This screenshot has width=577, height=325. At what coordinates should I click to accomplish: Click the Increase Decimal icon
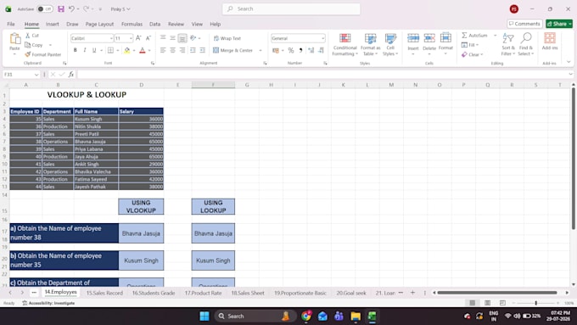[x=311, y=50]
